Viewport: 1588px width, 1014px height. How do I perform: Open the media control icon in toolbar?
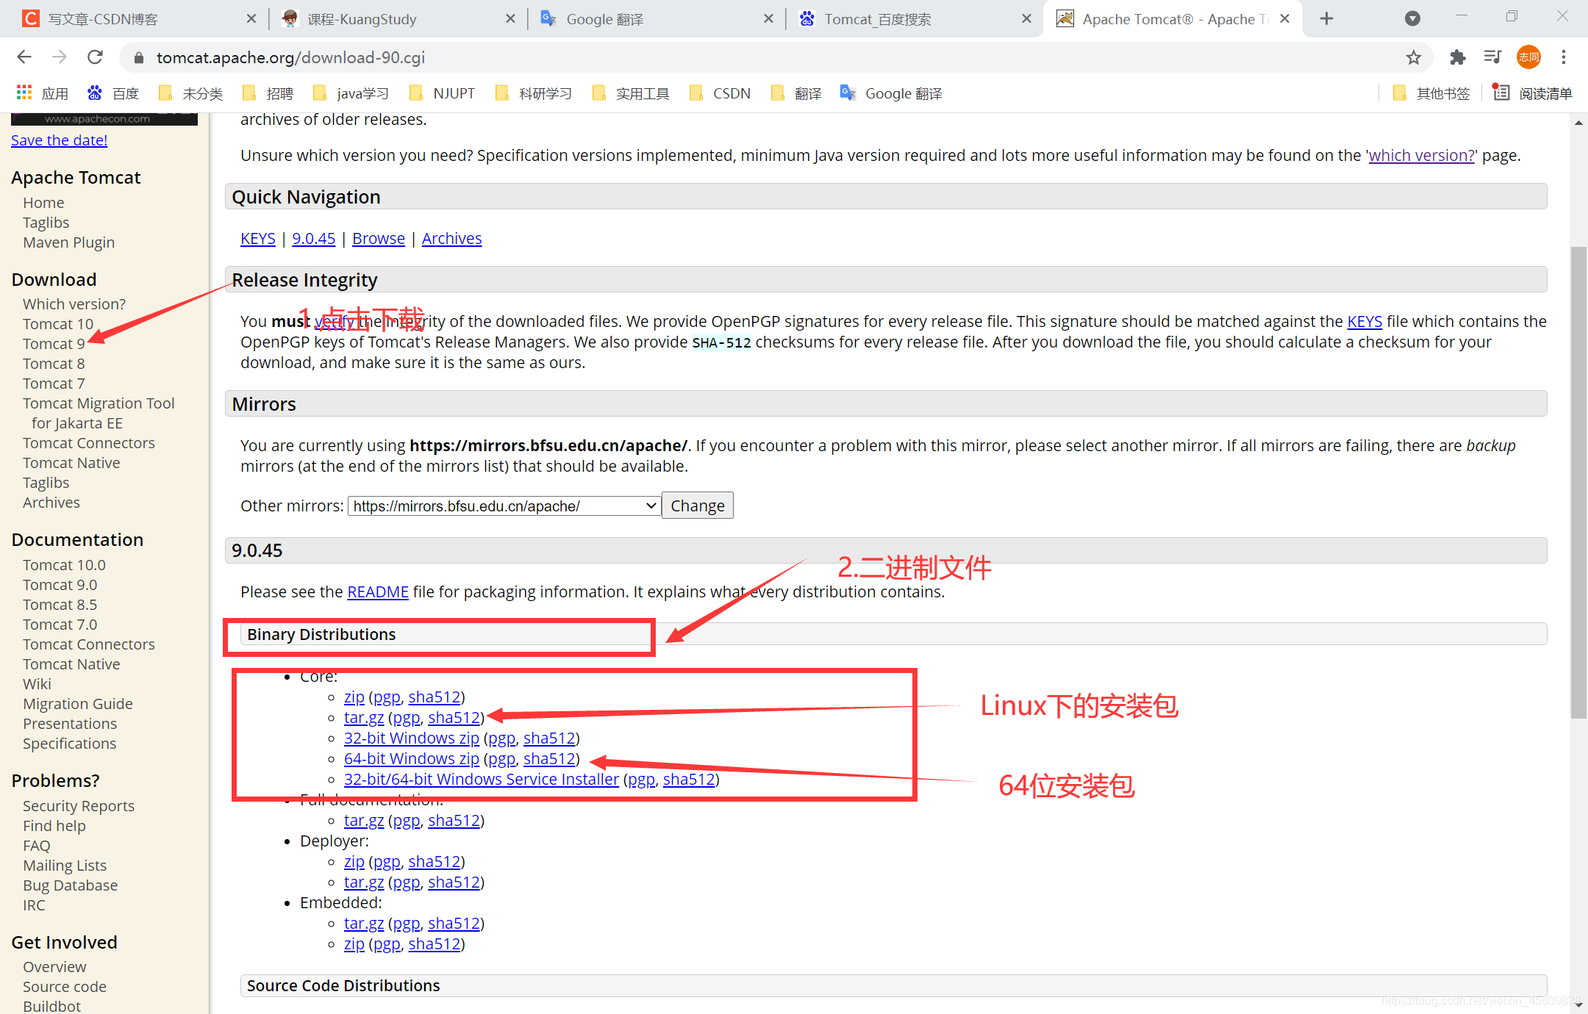(x=1492, y=57)
